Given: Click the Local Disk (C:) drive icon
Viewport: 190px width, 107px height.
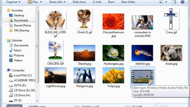Looking at the screenshot, I should point(11,75).
